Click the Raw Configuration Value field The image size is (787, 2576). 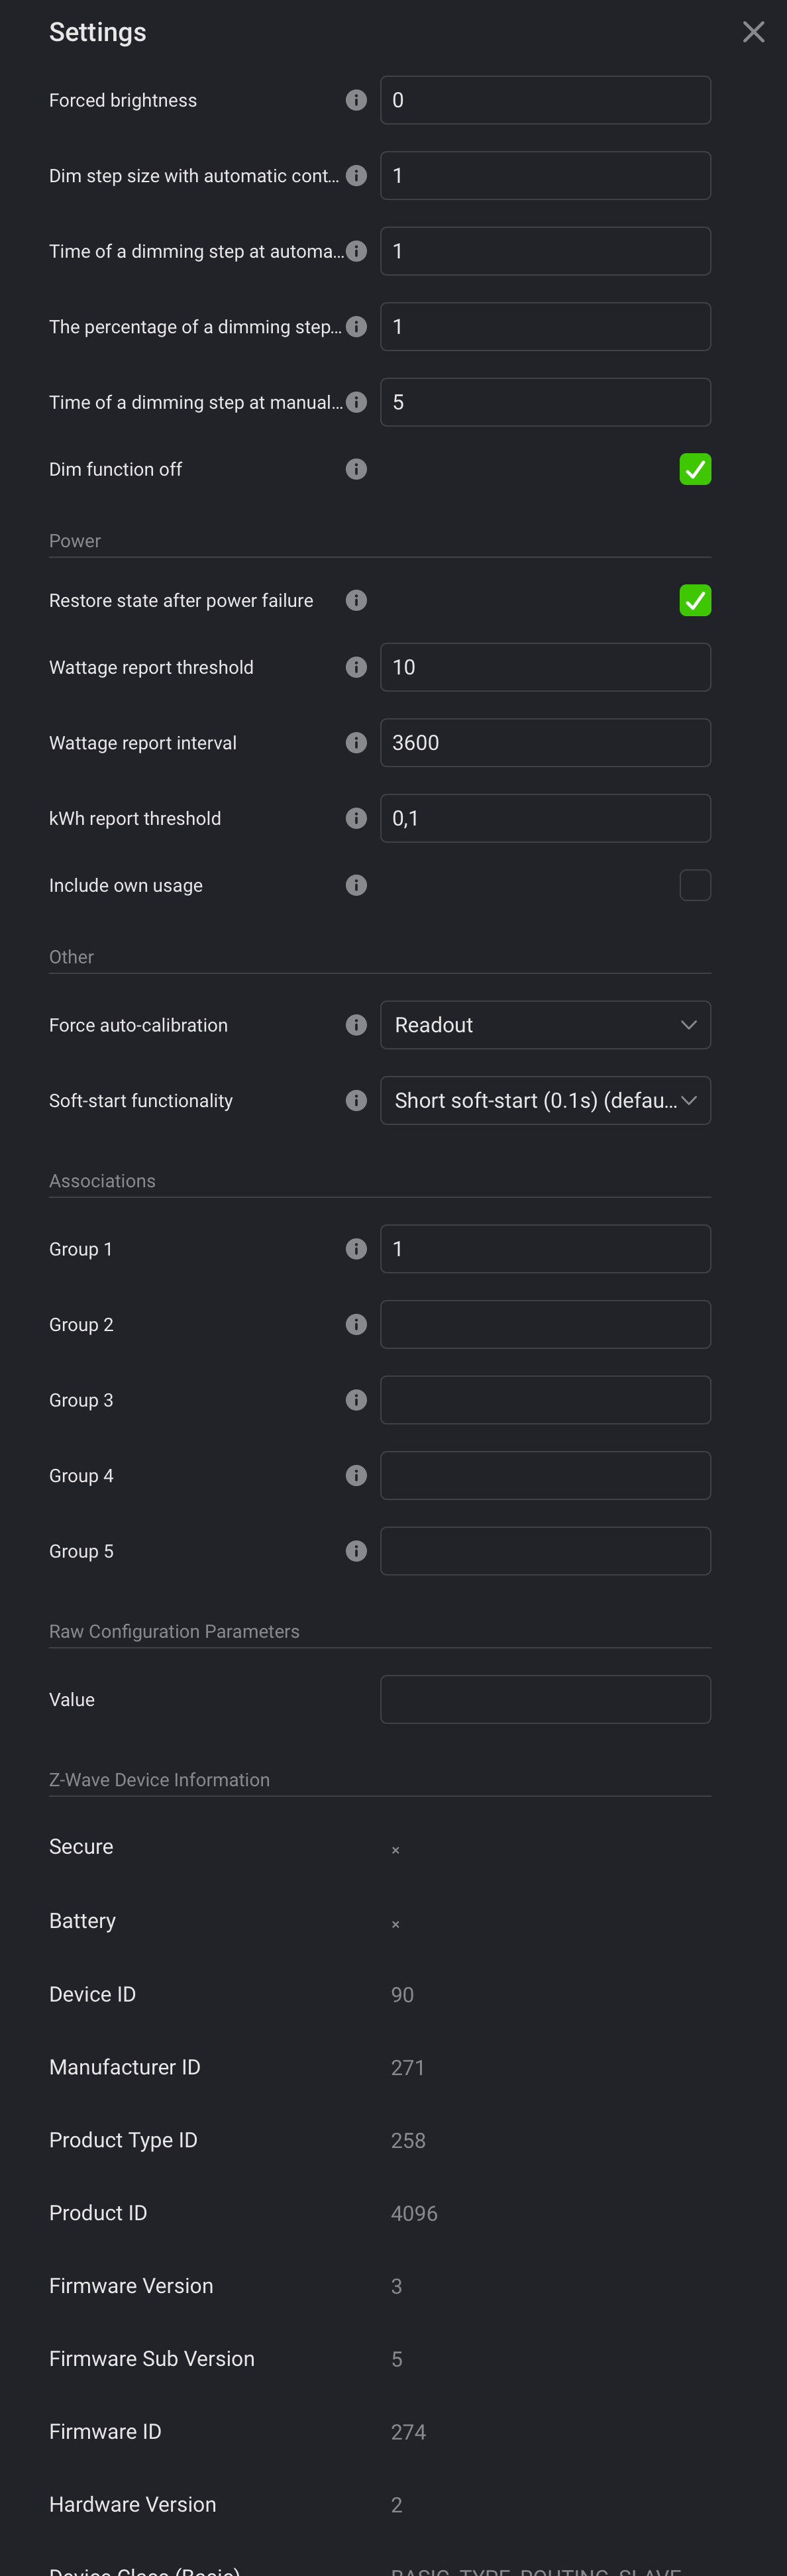click(545, 1699)
